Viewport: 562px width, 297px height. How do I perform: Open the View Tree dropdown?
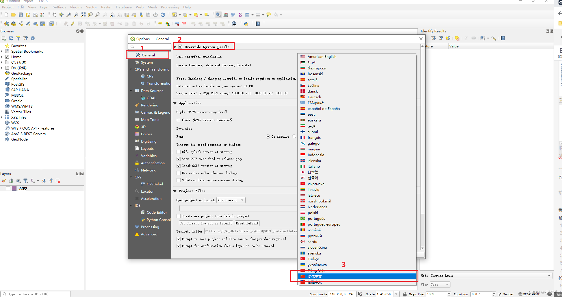coord(440,285)
